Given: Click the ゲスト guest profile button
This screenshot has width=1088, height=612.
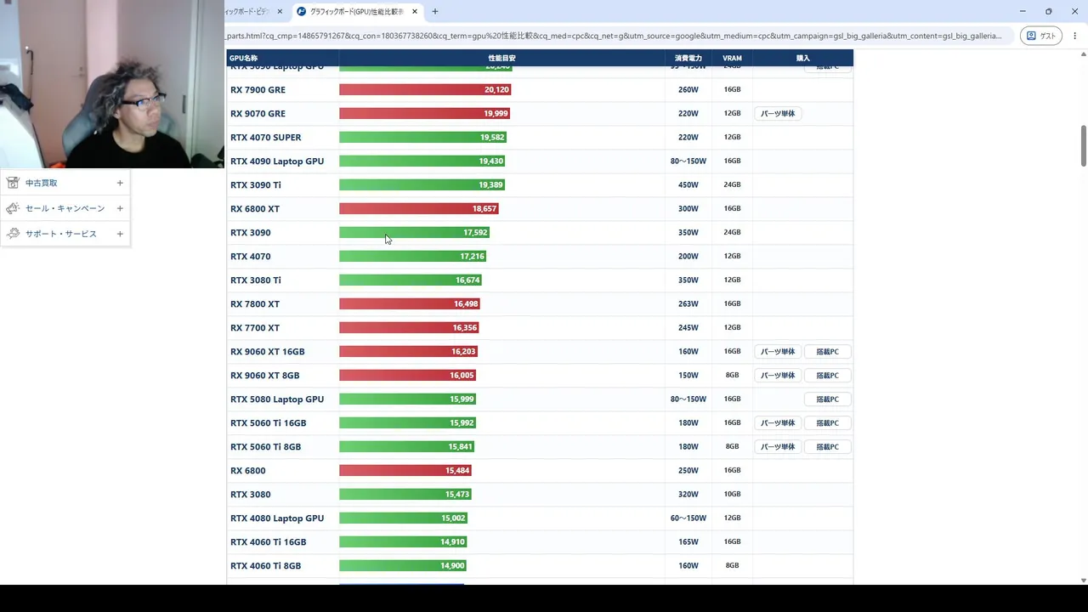Looking at the screenshot, I should point(1041,36).
